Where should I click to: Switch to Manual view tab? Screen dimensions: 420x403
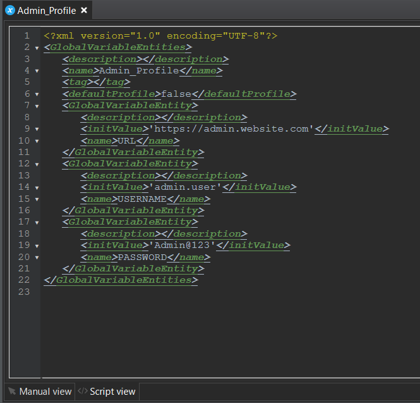pos(39,392)
